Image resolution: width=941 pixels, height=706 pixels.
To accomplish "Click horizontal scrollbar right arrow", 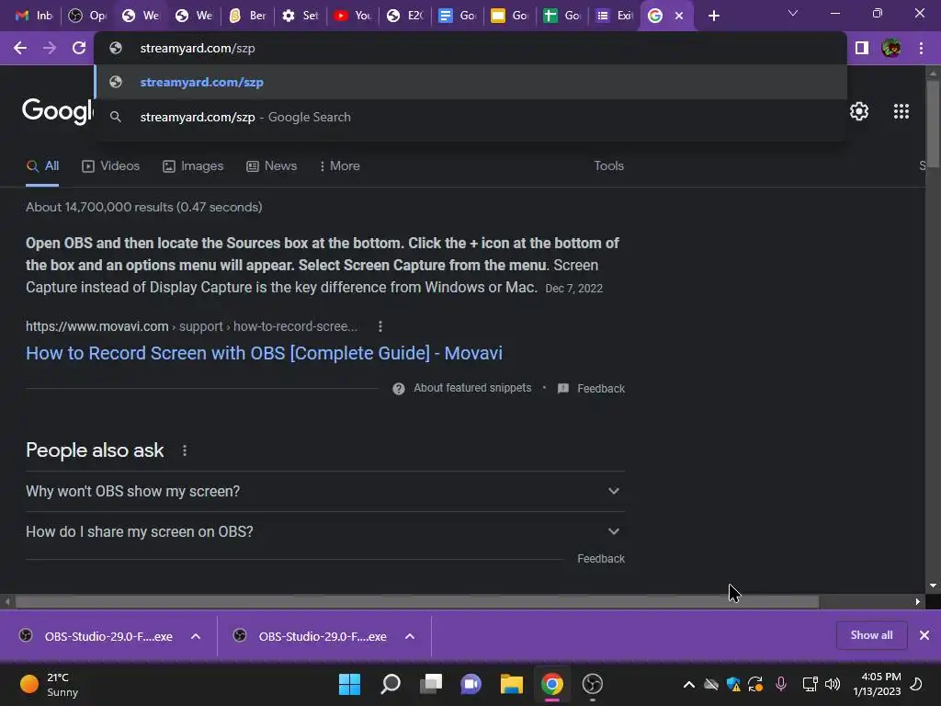I will click(x=918, y=601).
